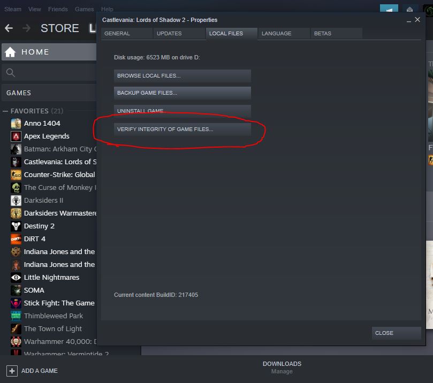Image resolution: width=433 pixels, height=383 pixels.
Task: Switch to the Betas tab
Action: (x=336, y=33)
